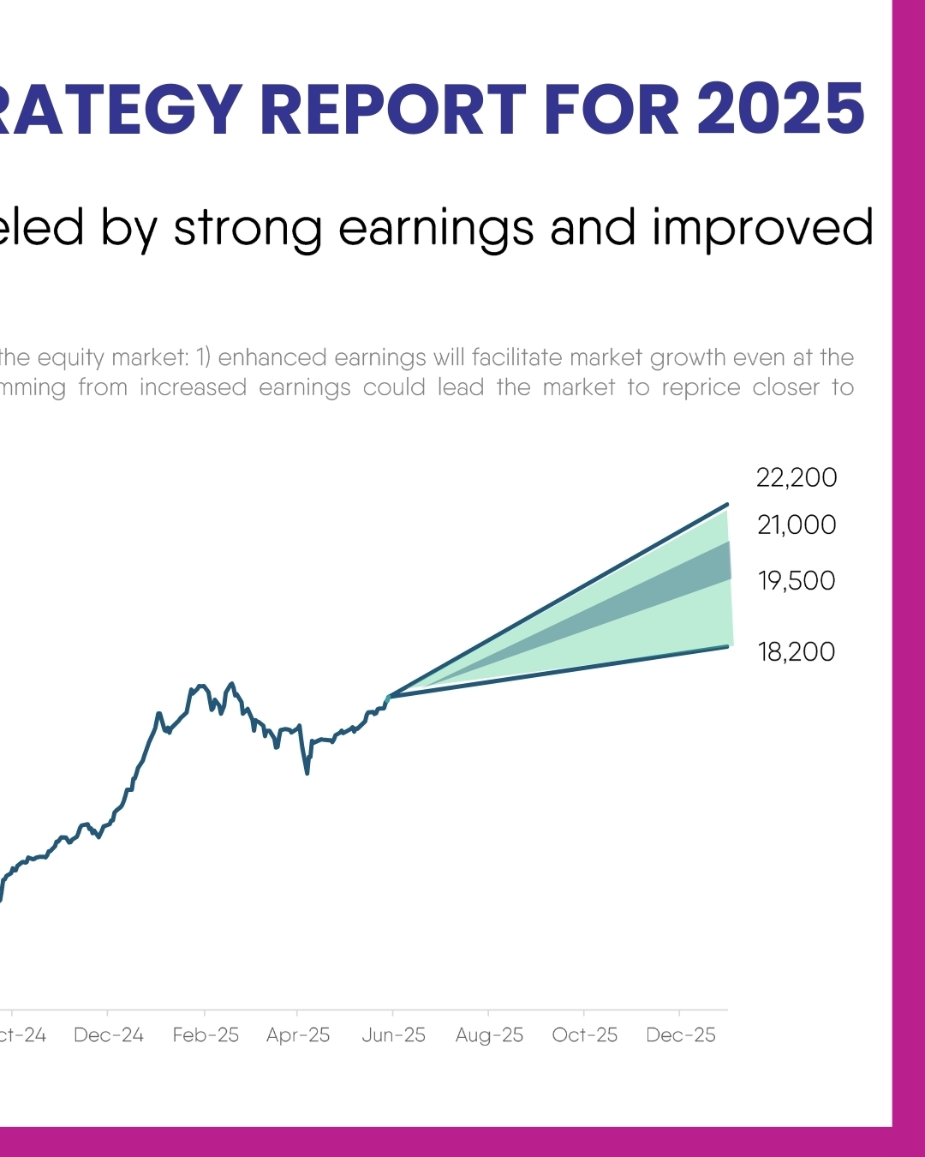Select the Dec-25 axis label
The image size is (925, 1157).
click(x=681, y=1035)
